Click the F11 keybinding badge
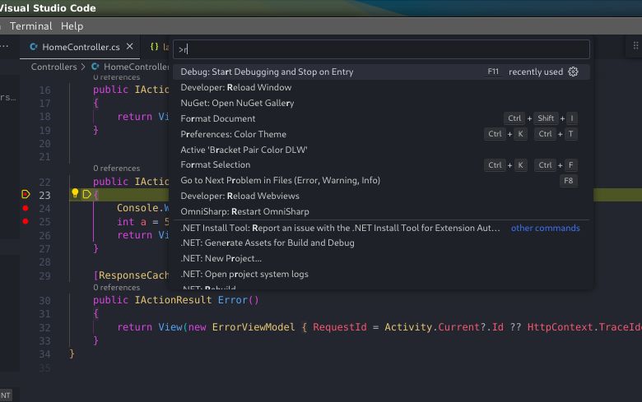 click(x=493, y=72)
